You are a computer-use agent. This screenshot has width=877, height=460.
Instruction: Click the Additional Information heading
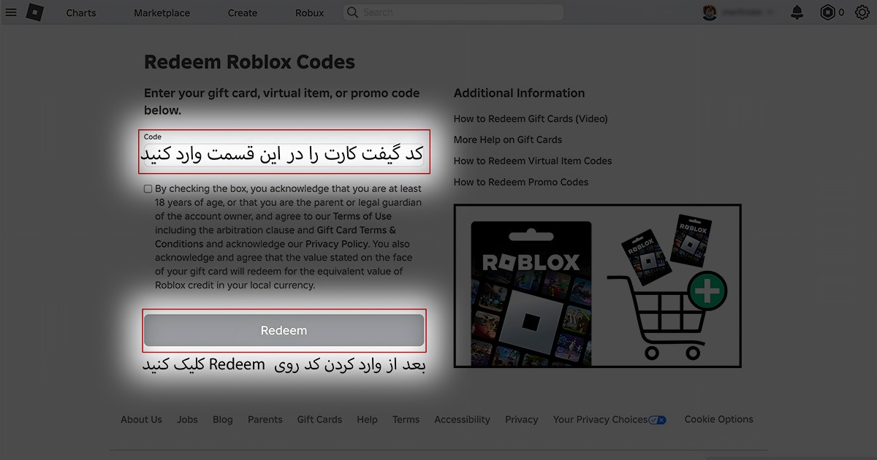(519, 93)
